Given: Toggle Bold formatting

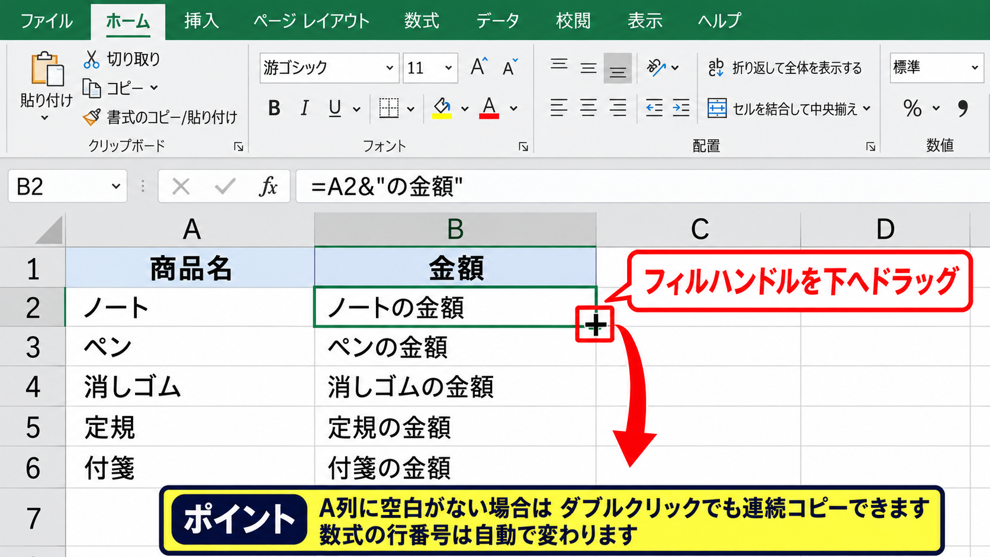Looking at the screenshot, I should 274,108.
